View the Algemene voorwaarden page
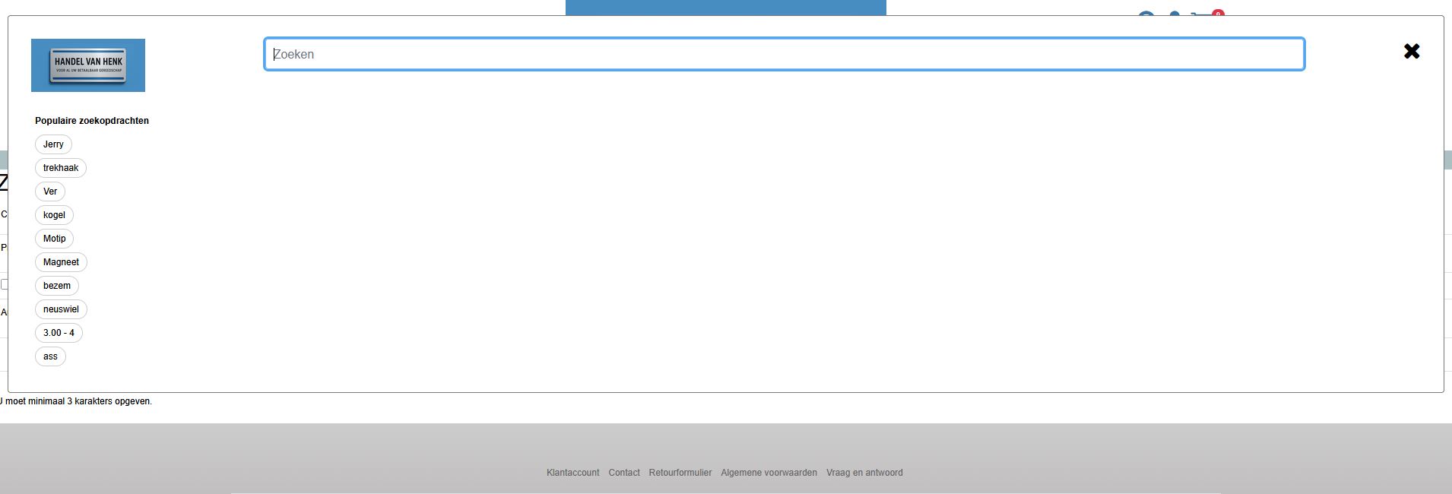The width and height of the screenshot is (1452, 494). pyautogui.click(x=769, y=473)
